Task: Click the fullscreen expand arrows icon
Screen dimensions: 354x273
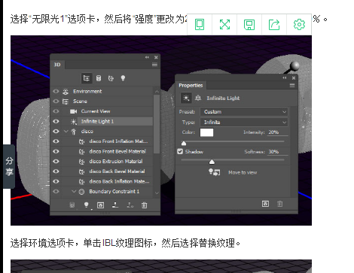Action: click(224, 25)
